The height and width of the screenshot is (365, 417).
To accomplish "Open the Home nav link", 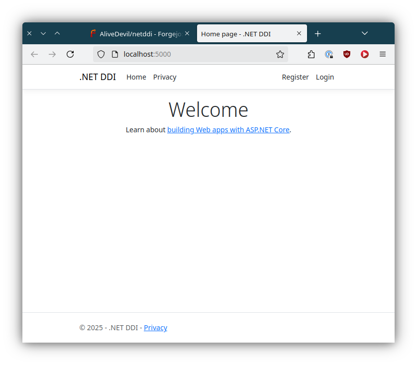I will [136, 77].
